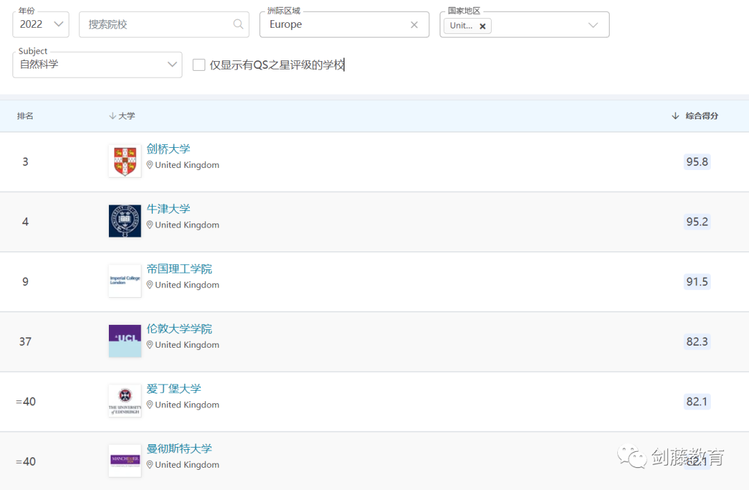749x490 pixels.
Task: Click the University of Edinburgh logo
Action: click(125, 400)
